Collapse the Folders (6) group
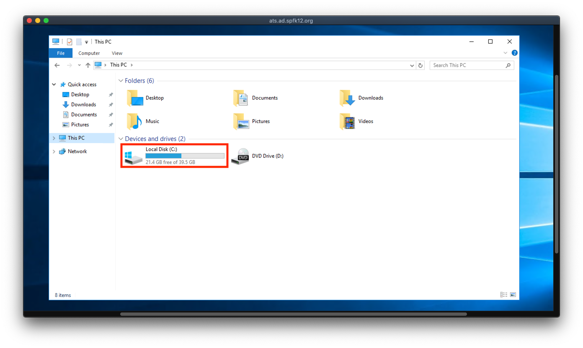This screenshot has width=583, height=348. 121,81
